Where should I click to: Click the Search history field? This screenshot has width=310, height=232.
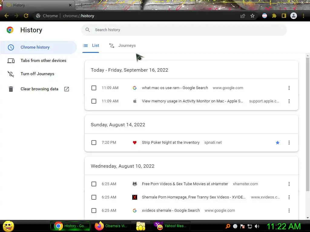(184, 30)
